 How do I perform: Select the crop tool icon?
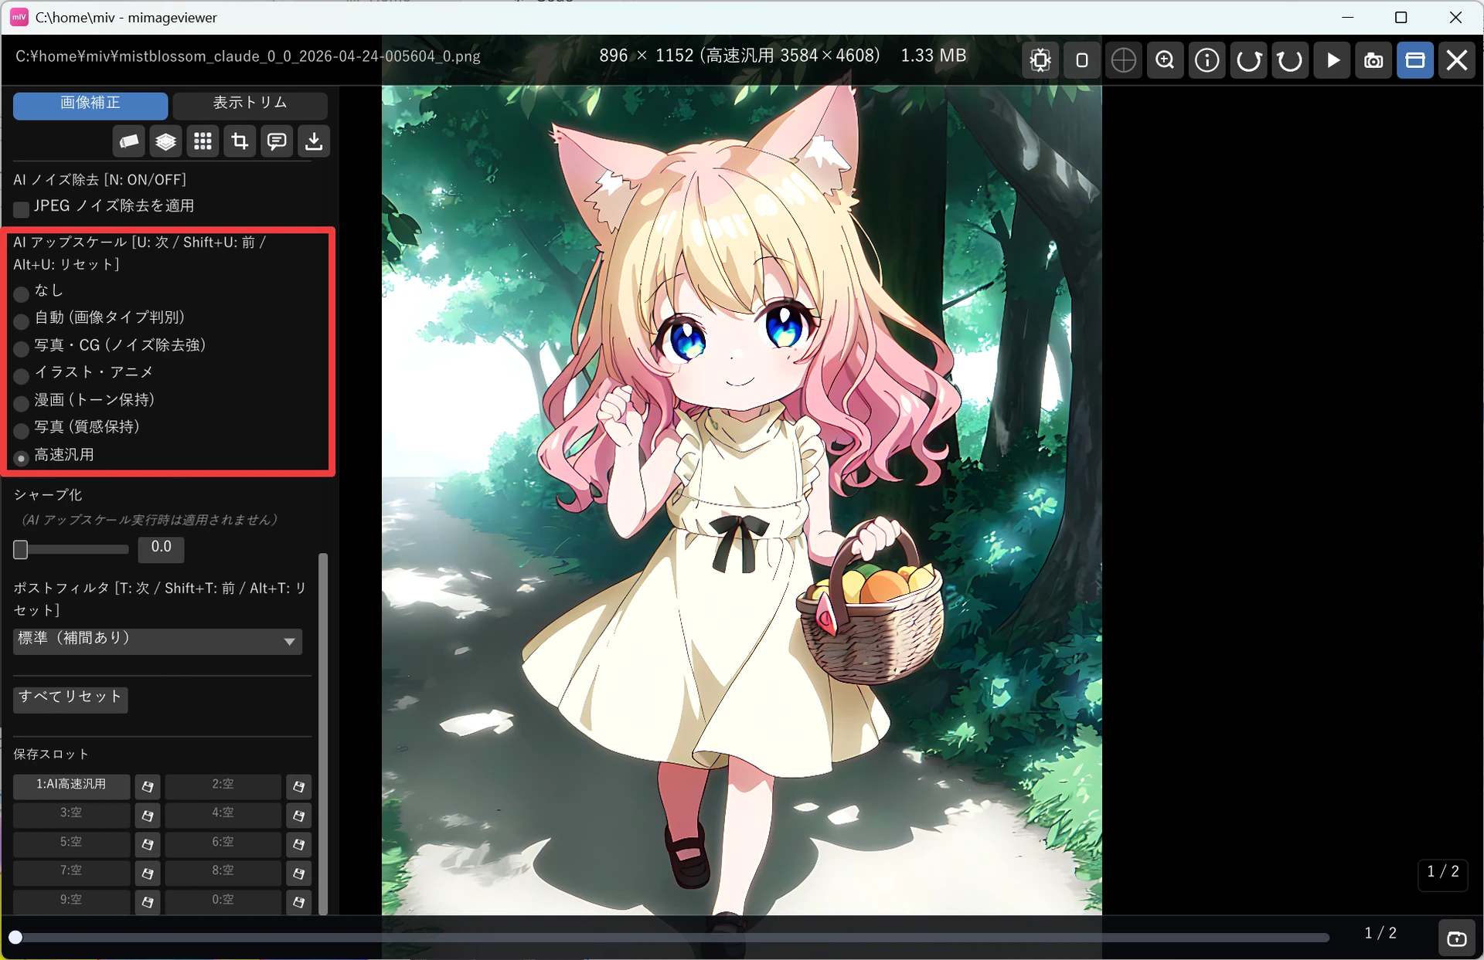[240, 141]
